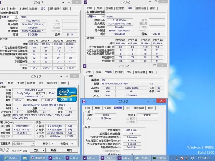Screen dimensions: 215x161
Task: Click the H61M-P20 (G3) (MS-7788) model field
Action: tap(121, 84)
